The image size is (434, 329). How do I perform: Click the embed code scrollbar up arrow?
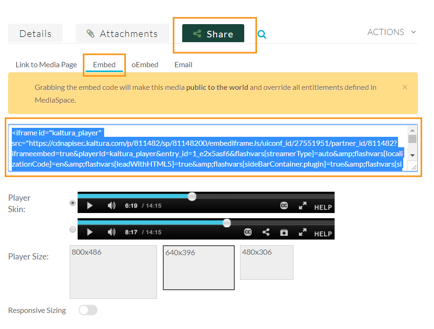tap(412, 131)
